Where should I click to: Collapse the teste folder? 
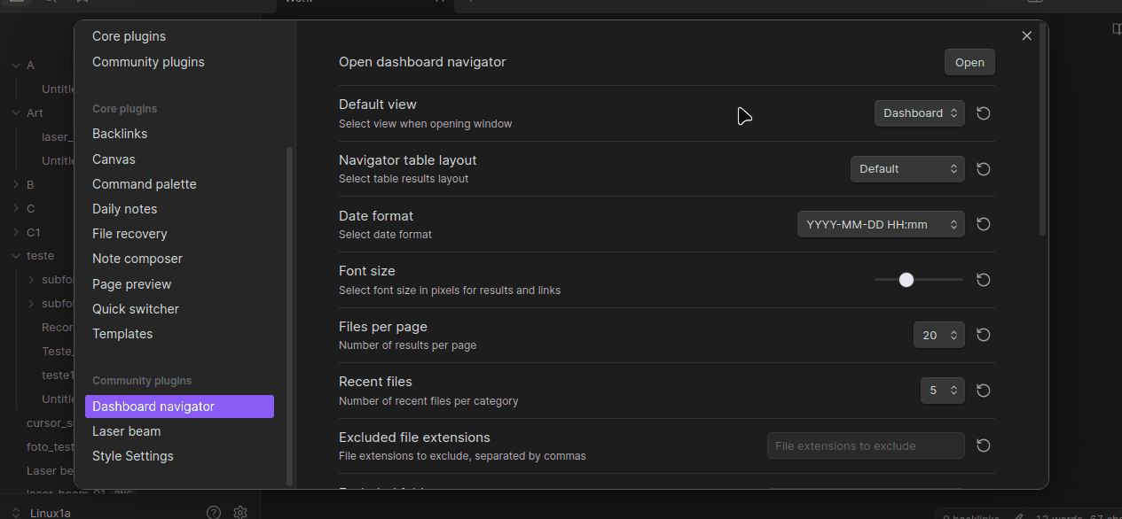pyautogui.click(x=18, y=255)
